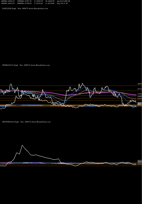Click the 2874 price axis label
This screenshot has height=204, width=142.
tap(139, 89)
